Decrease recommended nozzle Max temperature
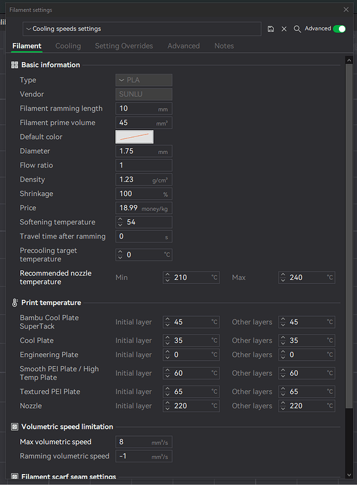357x485 pixels. [283, 280]
